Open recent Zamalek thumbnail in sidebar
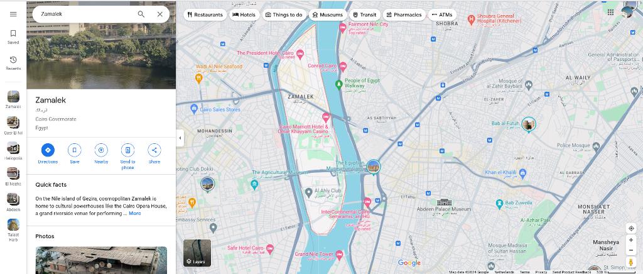 tap(13, 99)
